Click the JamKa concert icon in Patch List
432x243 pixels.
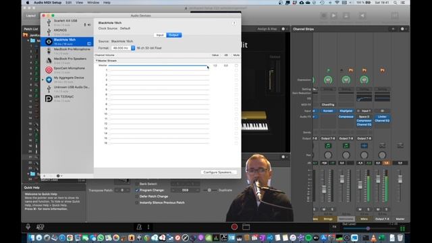(x=26, y=35)
